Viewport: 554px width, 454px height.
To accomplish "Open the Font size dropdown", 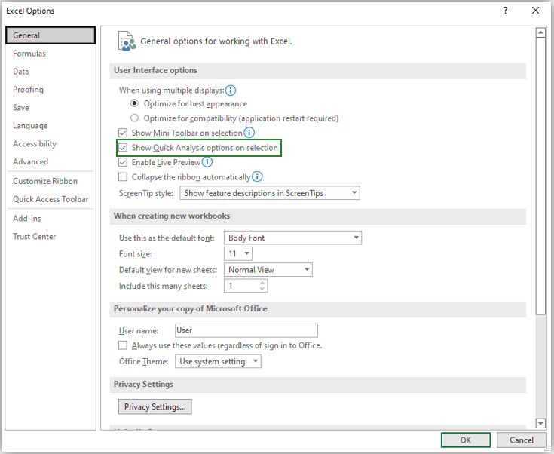I will [238, 253].
